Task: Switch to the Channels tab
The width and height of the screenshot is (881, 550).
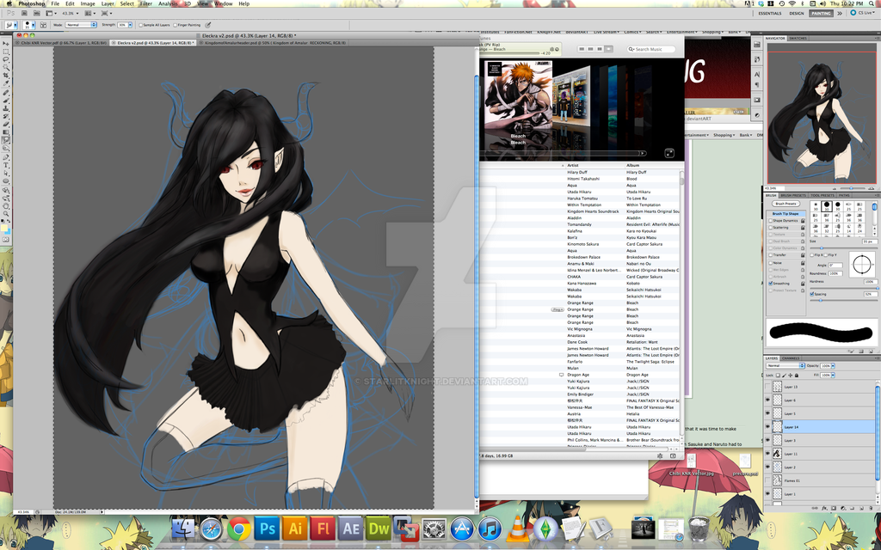Action: (x=791, y=358)
